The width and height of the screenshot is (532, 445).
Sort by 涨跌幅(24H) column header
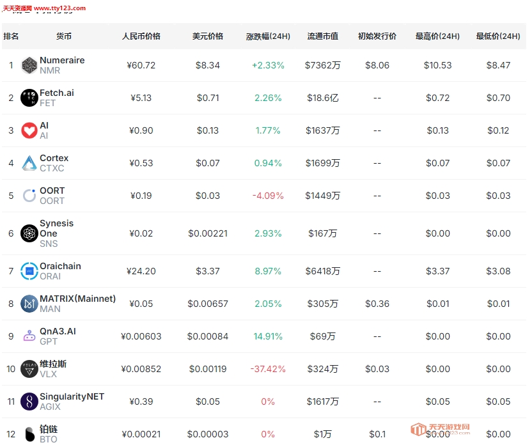[x=268, y=36]
